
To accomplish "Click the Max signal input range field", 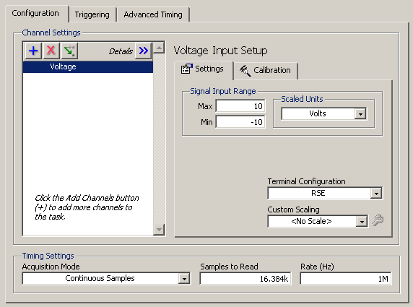I will (240, 106).
